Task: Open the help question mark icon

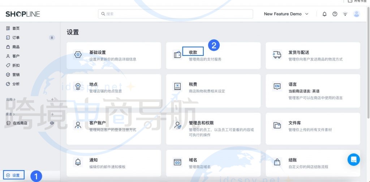Action: (335, 14)
